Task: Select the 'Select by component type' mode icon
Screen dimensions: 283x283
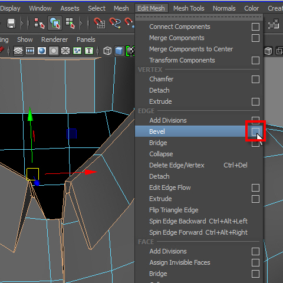Action: [x=70, y=24]
